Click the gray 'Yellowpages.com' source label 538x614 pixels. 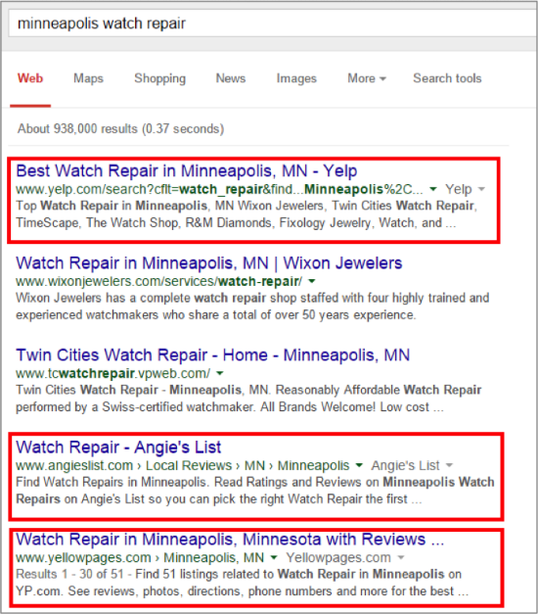point(338,557)
